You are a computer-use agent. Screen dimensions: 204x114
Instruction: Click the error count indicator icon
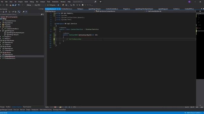pos(55,107)
